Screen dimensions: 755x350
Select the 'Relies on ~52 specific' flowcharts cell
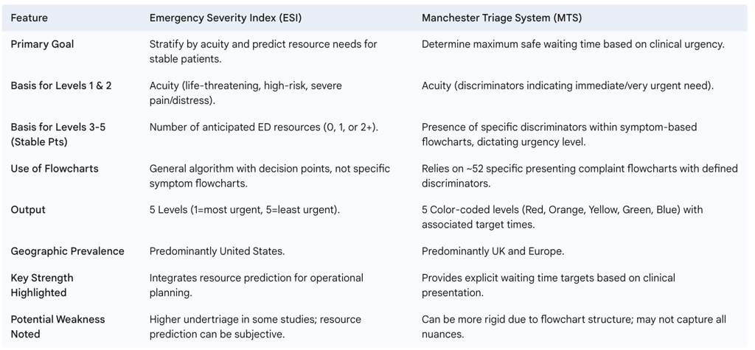tap(580, 175)
